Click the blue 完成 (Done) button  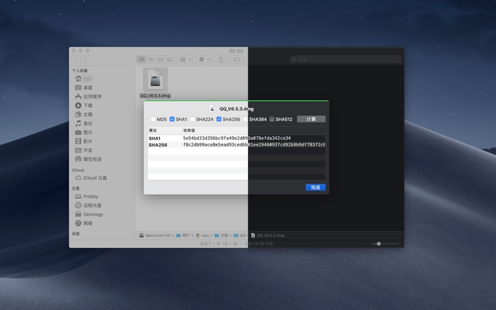(x=315, y=187)
